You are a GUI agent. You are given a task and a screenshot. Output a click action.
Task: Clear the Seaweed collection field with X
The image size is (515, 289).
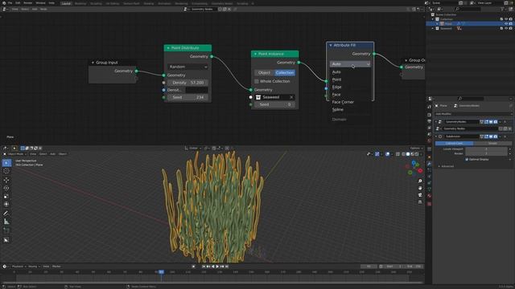click(291, 97)
